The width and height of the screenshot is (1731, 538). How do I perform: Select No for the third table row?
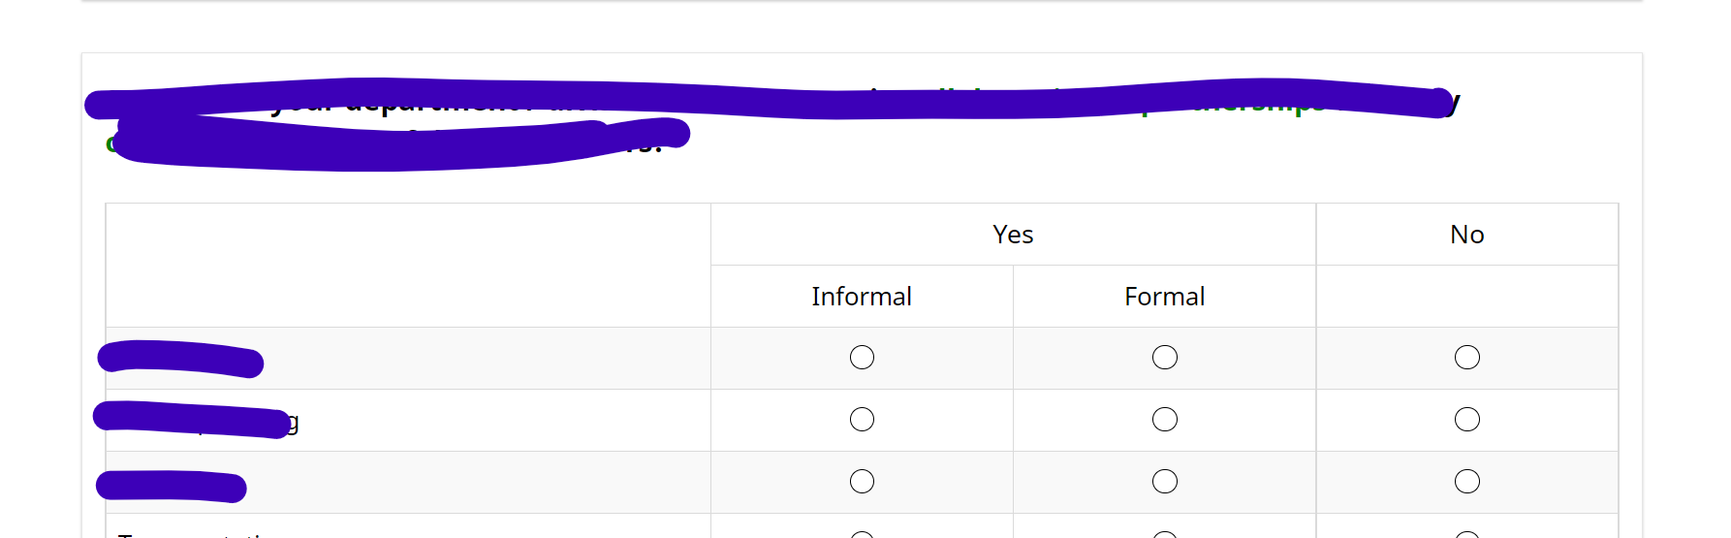point(1466,482)
